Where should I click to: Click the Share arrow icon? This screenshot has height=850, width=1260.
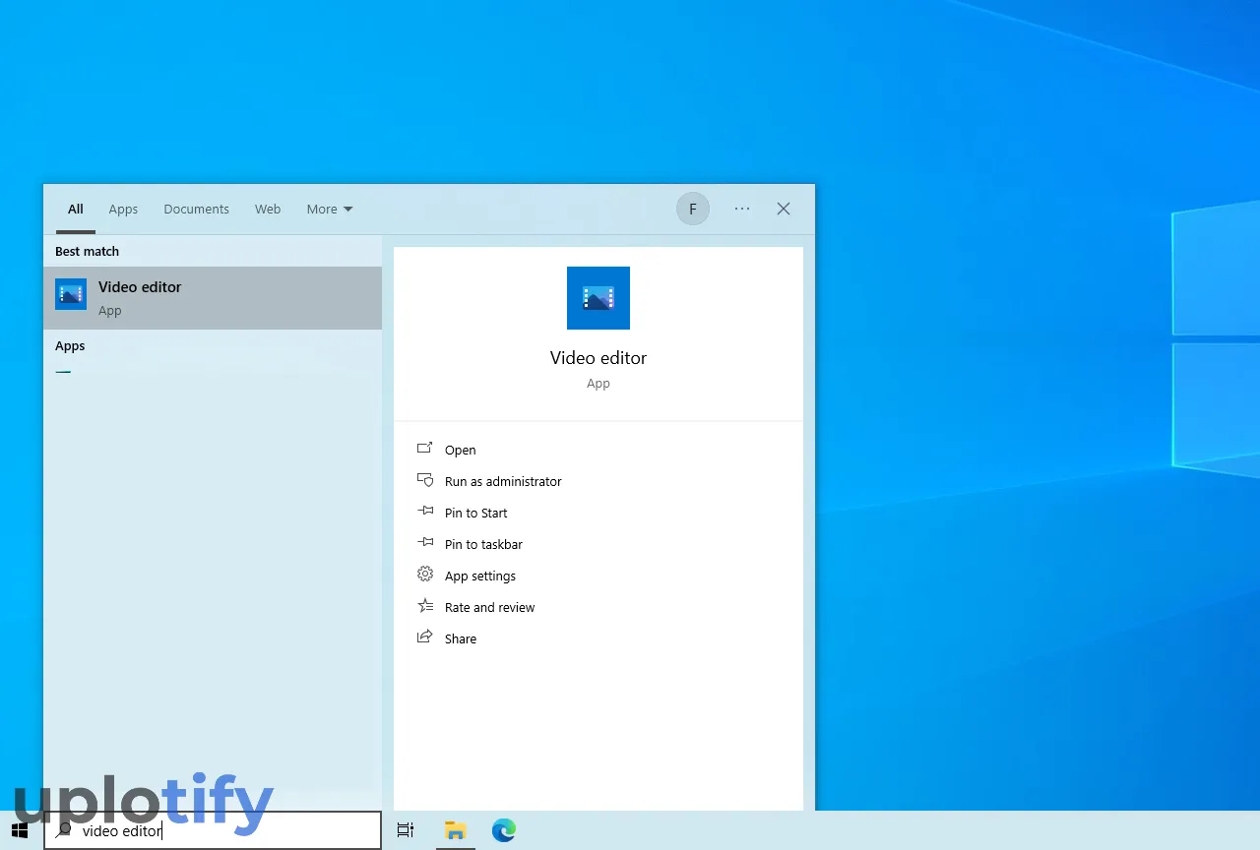(425, 637)
